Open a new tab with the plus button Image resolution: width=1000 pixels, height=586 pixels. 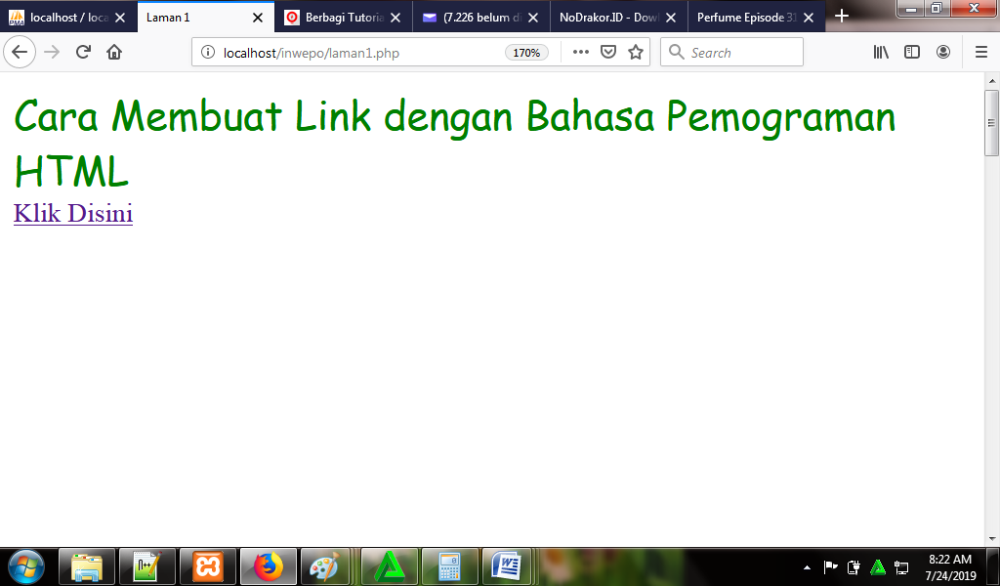point(842,16)
